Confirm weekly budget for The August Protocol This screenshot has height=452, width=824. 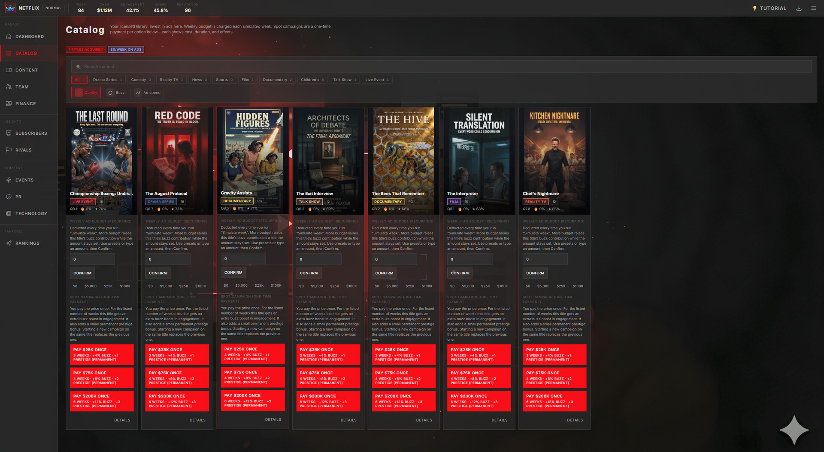click(x=158, y=273)
